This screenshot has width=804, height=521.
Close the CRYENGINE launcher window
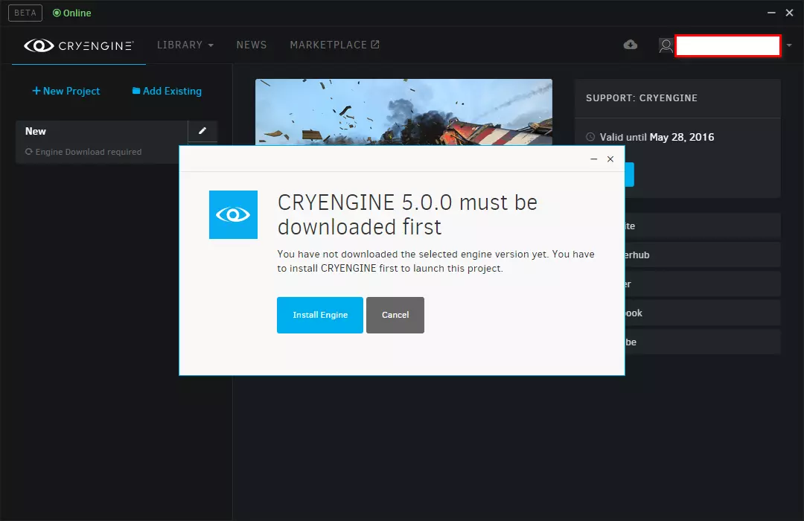point(790,13)
